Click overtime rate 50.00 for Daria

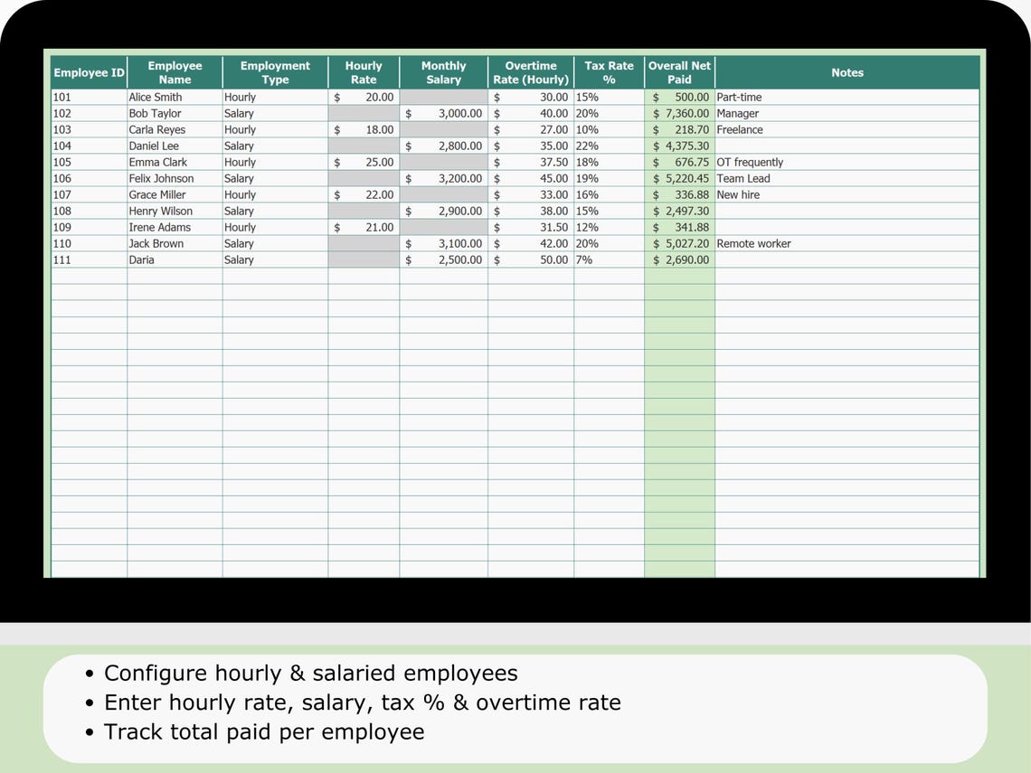coord(531,259)
